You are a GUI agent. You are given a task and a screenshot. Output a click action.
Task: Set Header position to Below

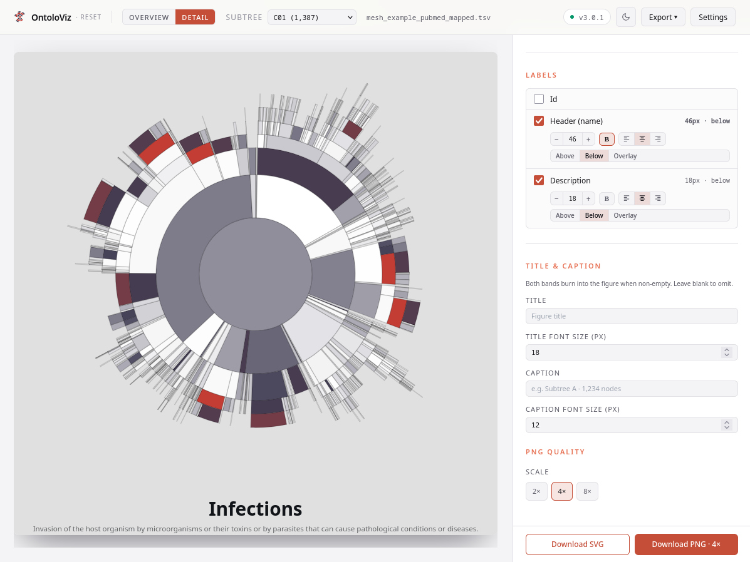click(x=594, y=156)
